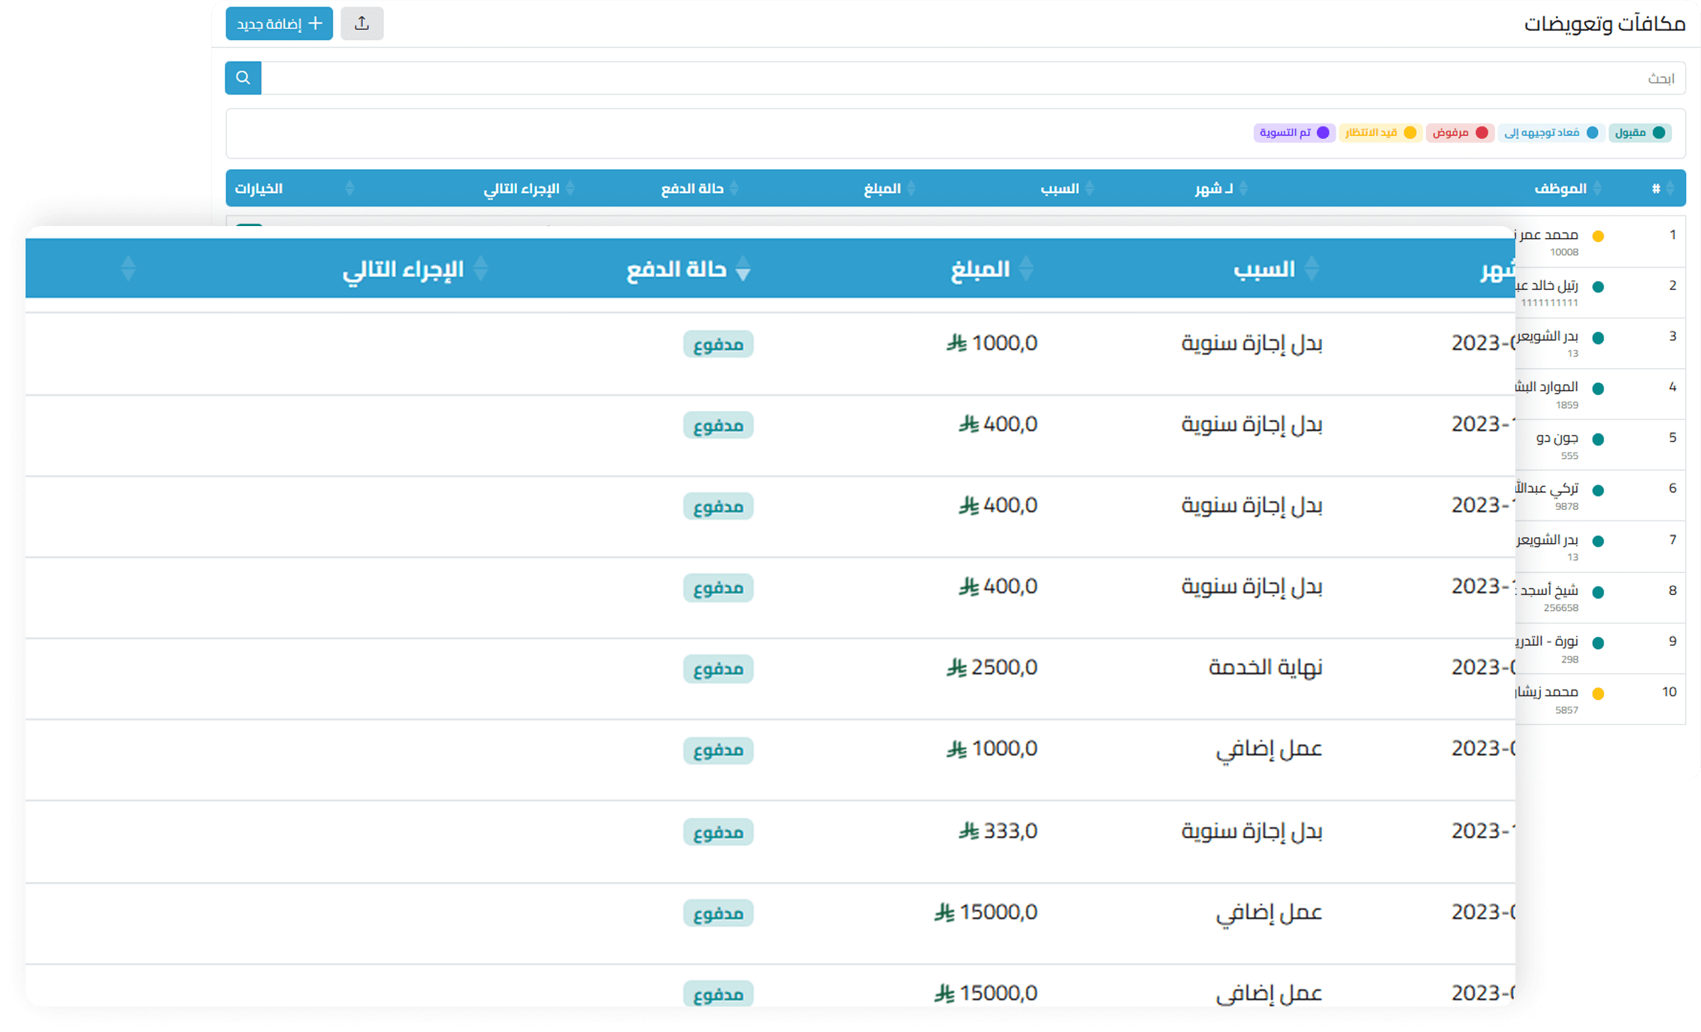Screen dimensions: 1701x1032
Task: Filter by قيد الانتظار status tag
Action: 1380,133
